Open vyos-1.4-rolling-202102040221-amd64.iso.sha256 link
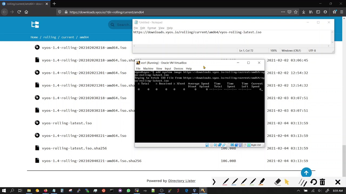The width and height of the screenshot is (346, 194). 92,161
